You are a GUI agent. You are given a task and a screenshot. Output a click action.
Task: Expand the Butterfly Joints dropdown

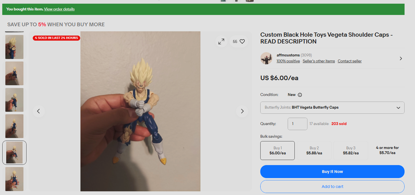tap(332, 108)
